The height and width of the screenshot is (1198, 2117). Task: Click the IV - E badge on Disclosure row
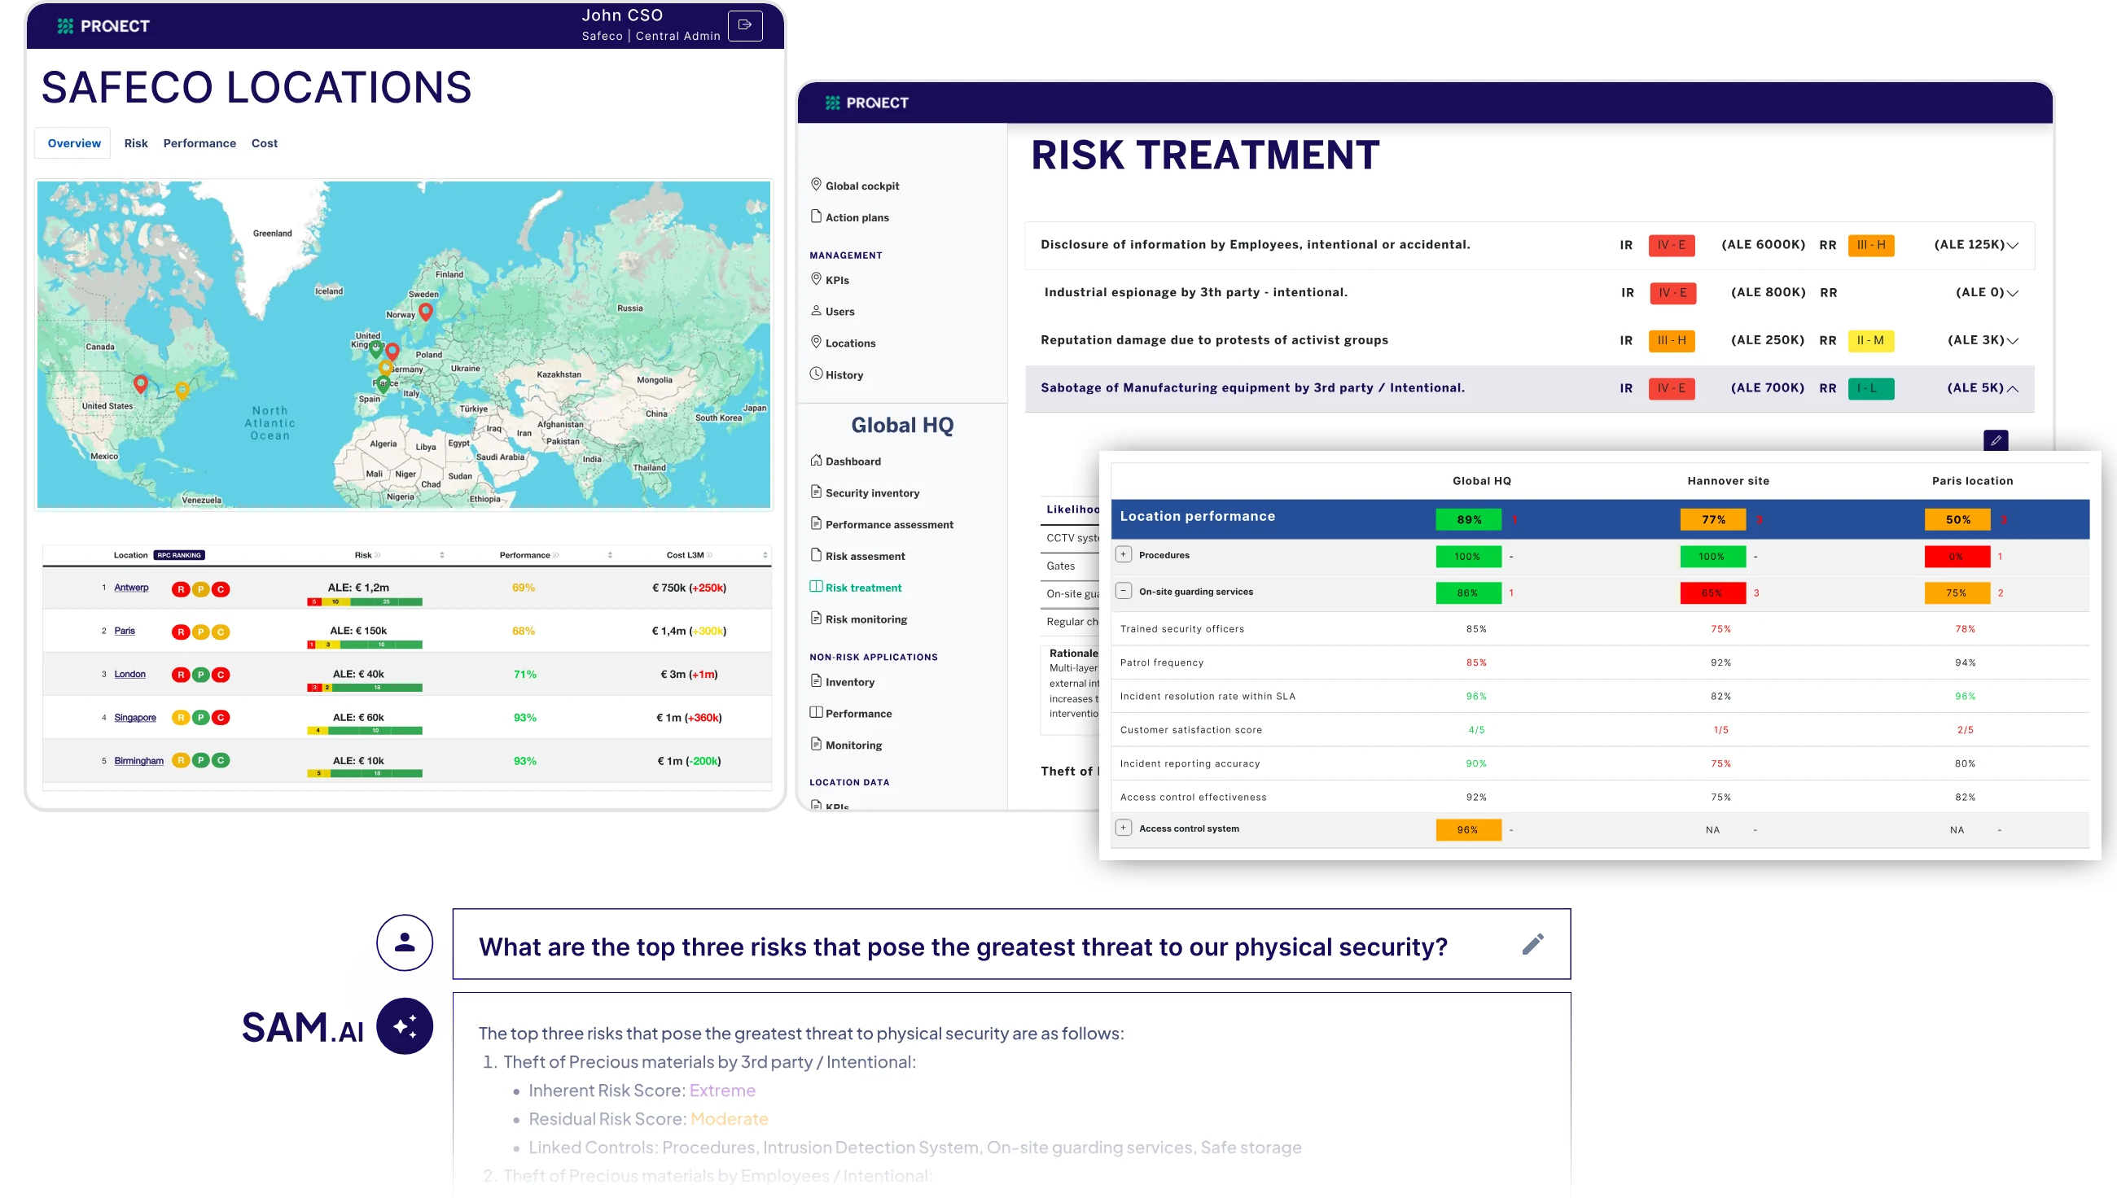click(x=1671, y=245)
